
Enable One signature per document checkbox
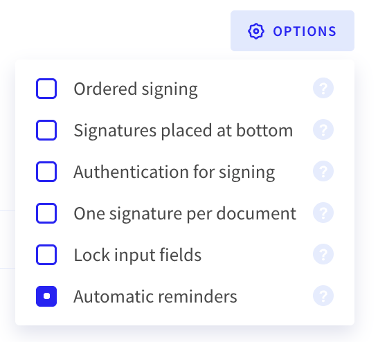tap(46, 213)
